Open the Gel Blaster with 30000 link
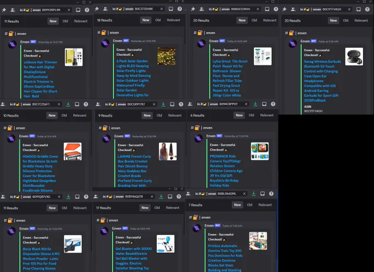The width and height of the screenshot is (374, 272). coord(133,258)
